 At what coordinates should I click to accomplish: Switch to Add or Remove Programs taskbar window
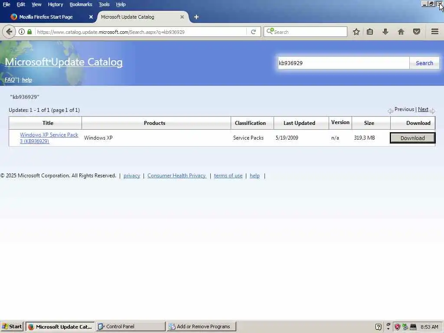pyautogui.click(x=201, y=326)
